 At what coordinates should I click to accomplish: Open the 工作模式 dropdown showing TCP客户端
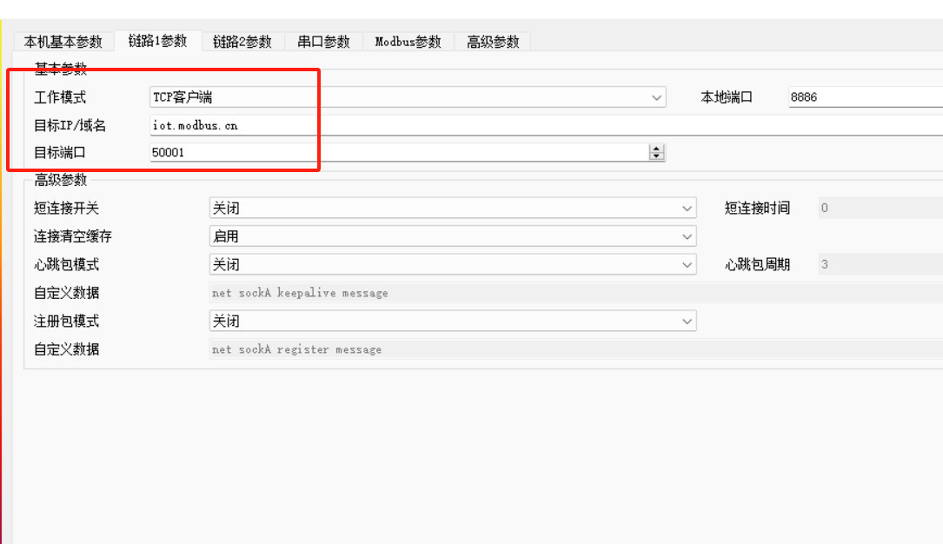[x=656, y=97]
